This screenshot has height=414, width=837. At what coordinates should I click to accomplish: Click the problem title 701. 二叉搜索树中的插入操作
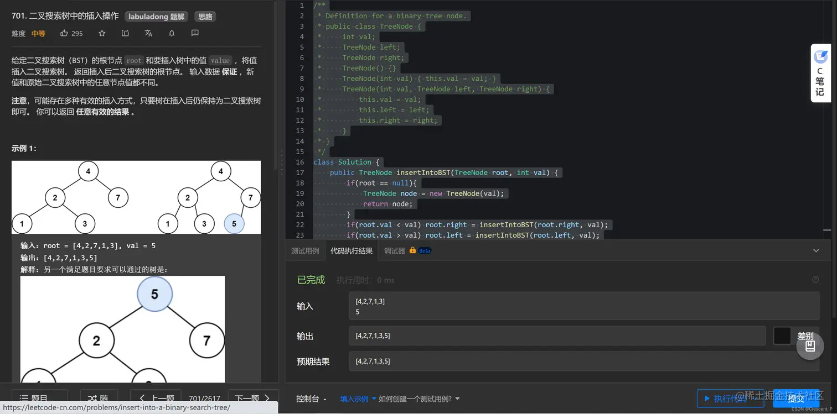click(65, 16)
